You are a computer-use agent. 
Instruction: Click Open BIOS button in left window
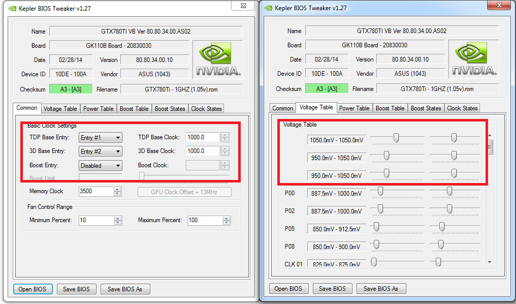(33, 289)
